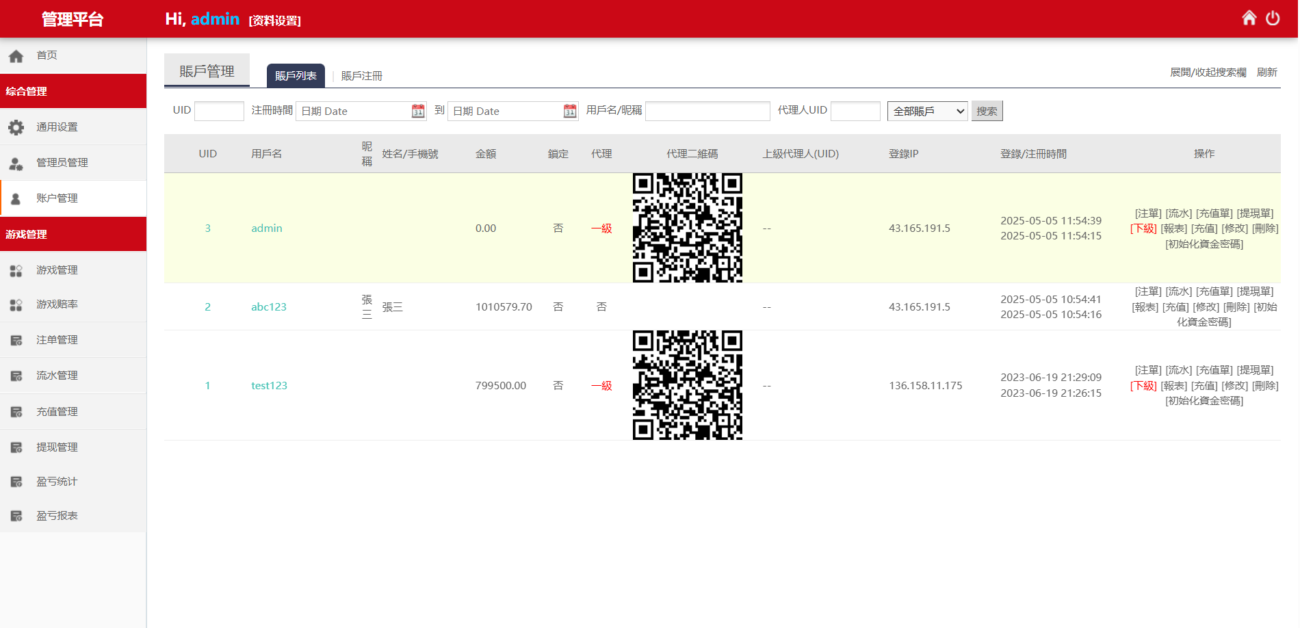Click the amount 1010579.70
The height and width of the screenshot is (628, 1300).
[504, 307]
